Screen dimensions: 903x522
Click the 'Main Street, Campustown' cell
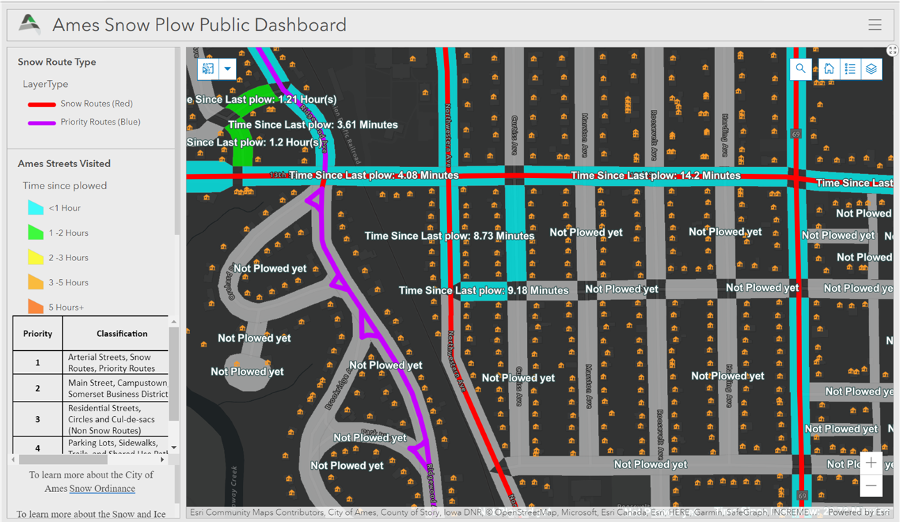(116, 388)
